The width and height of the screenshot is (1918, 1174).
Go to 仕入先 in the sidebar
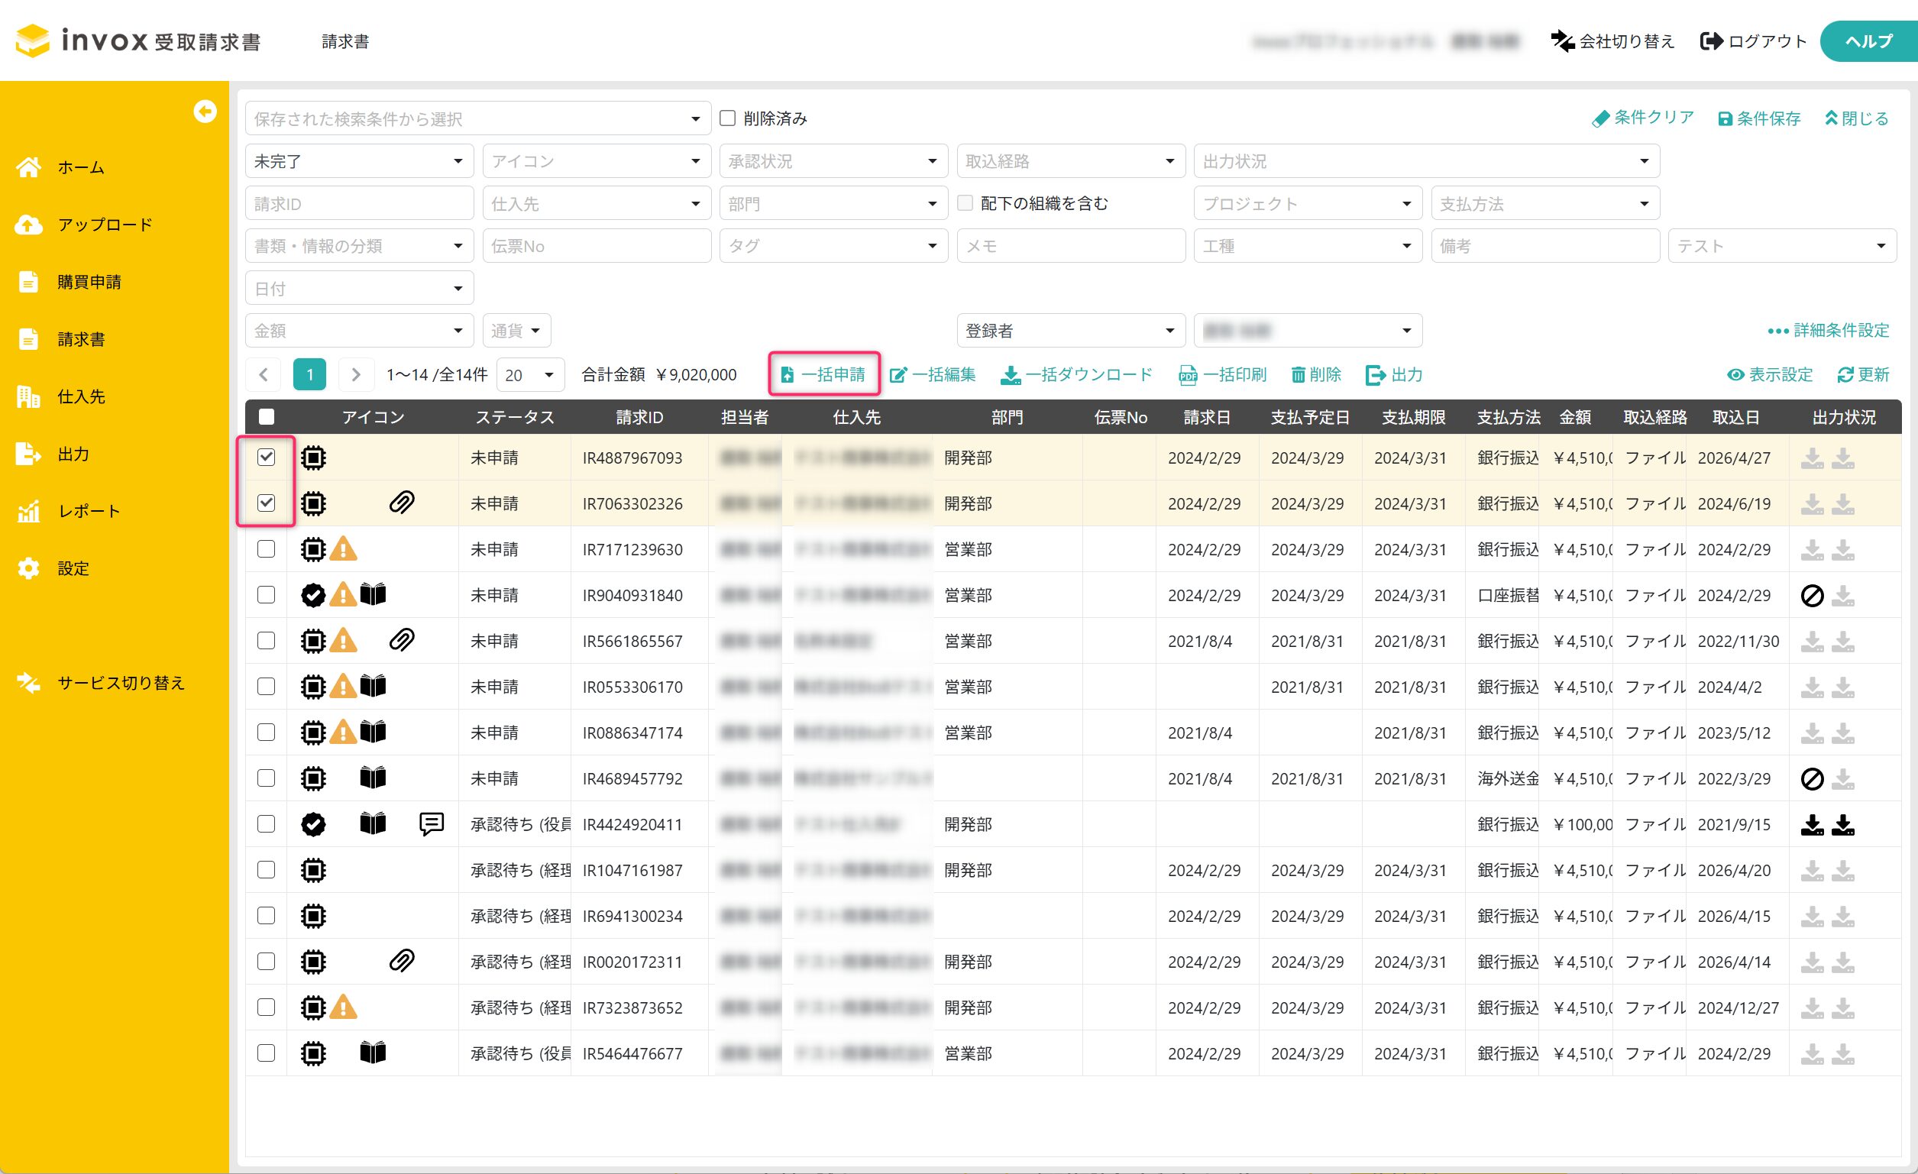tap(81, 397)
